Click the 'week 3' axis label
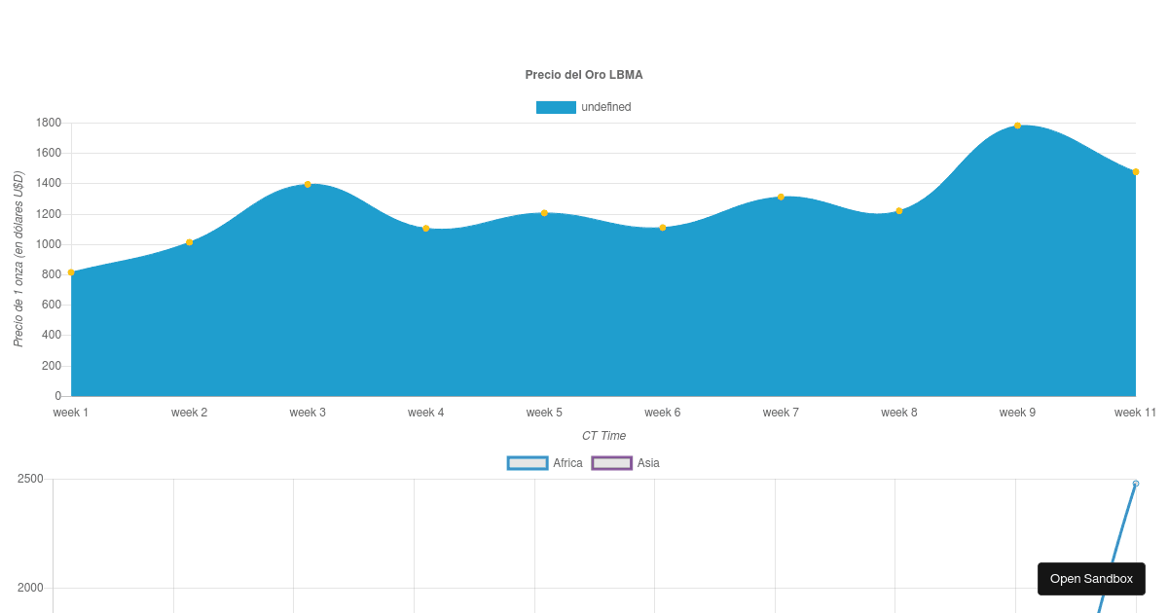Viewport: 1168px width, 613px height. [x=308, y=413]
